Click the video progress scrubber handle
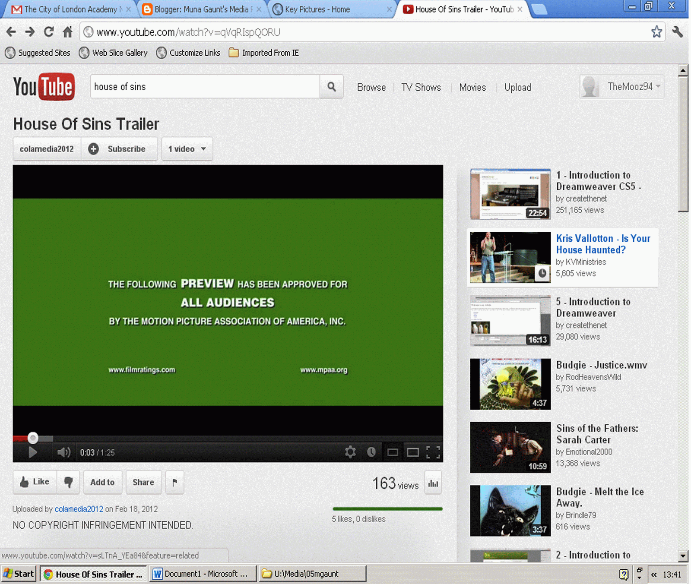This screenshot has width=691, height=584. tap(33, 438)
